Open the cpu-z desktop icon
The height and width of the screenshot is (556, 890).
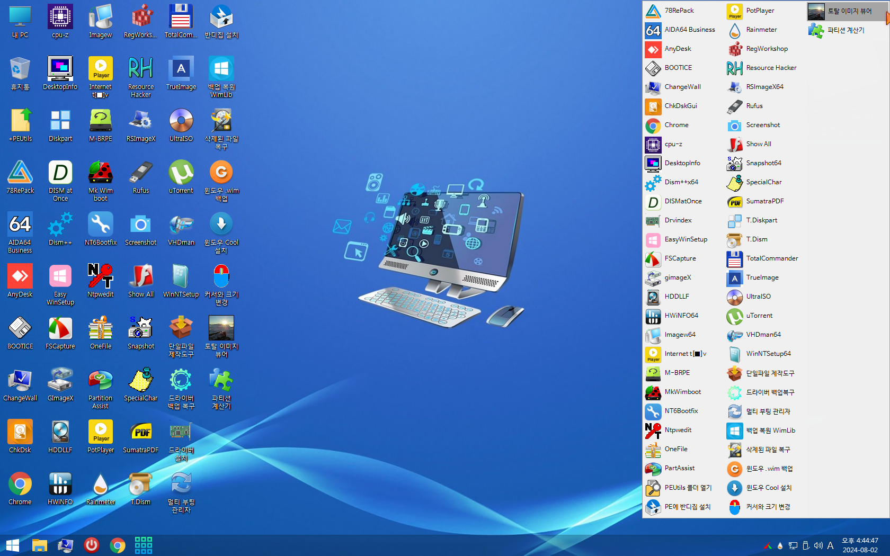point(60,22)
